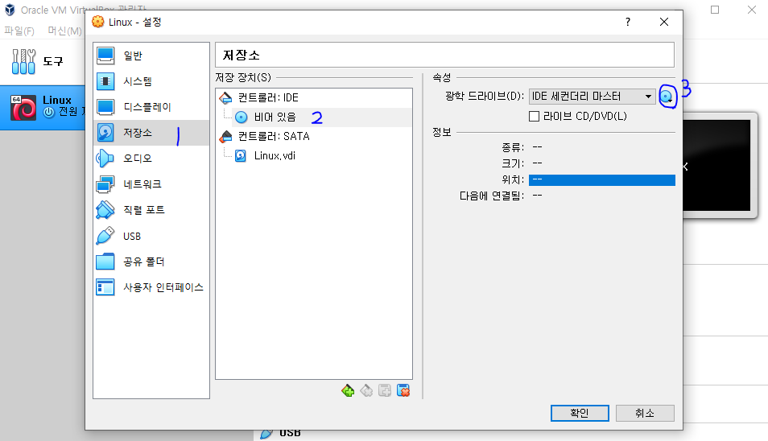Open the 시스템 settings category
The image size is (768, 441).
point(151,81)
